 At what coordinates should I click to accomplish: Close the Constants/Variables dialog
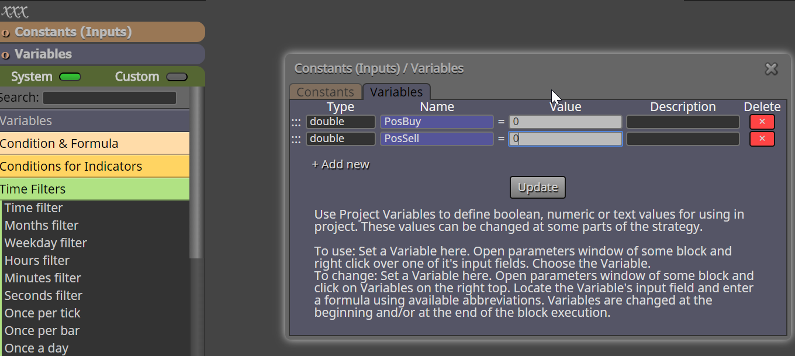click(x=771, y=69)
